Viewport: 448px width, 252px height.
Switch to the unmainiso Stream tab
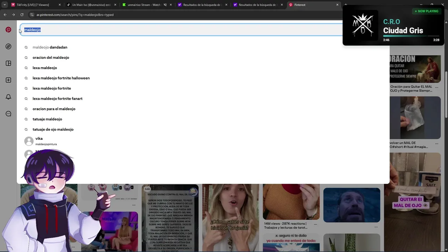tap(147, 5)
